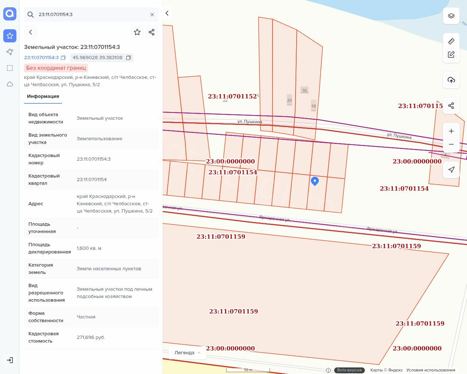The width and height of the screenshot is (467, 374).
Task: Switch to the Информация tab
Action: tap(43, 96)
